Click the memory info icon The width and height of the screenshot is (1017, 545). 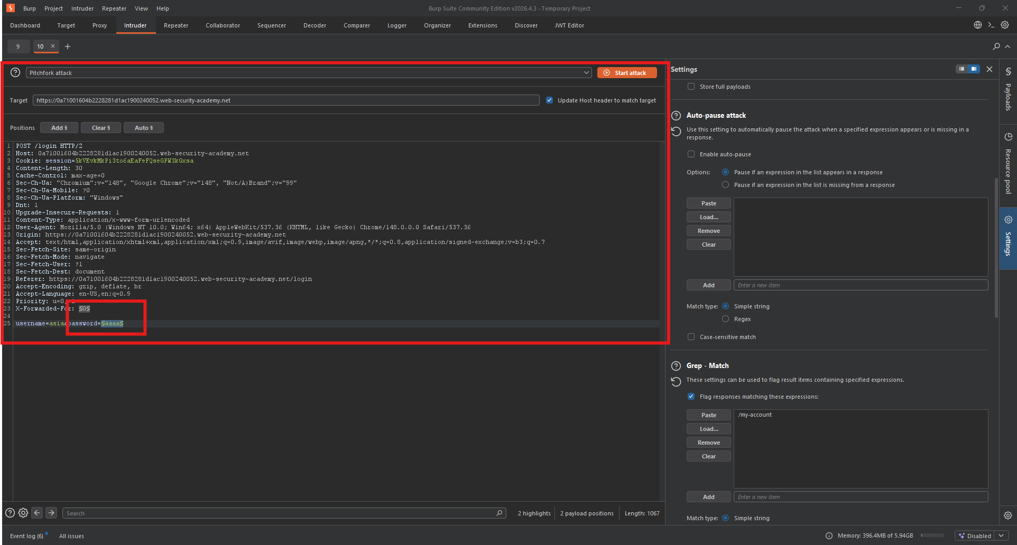point(829,535)
